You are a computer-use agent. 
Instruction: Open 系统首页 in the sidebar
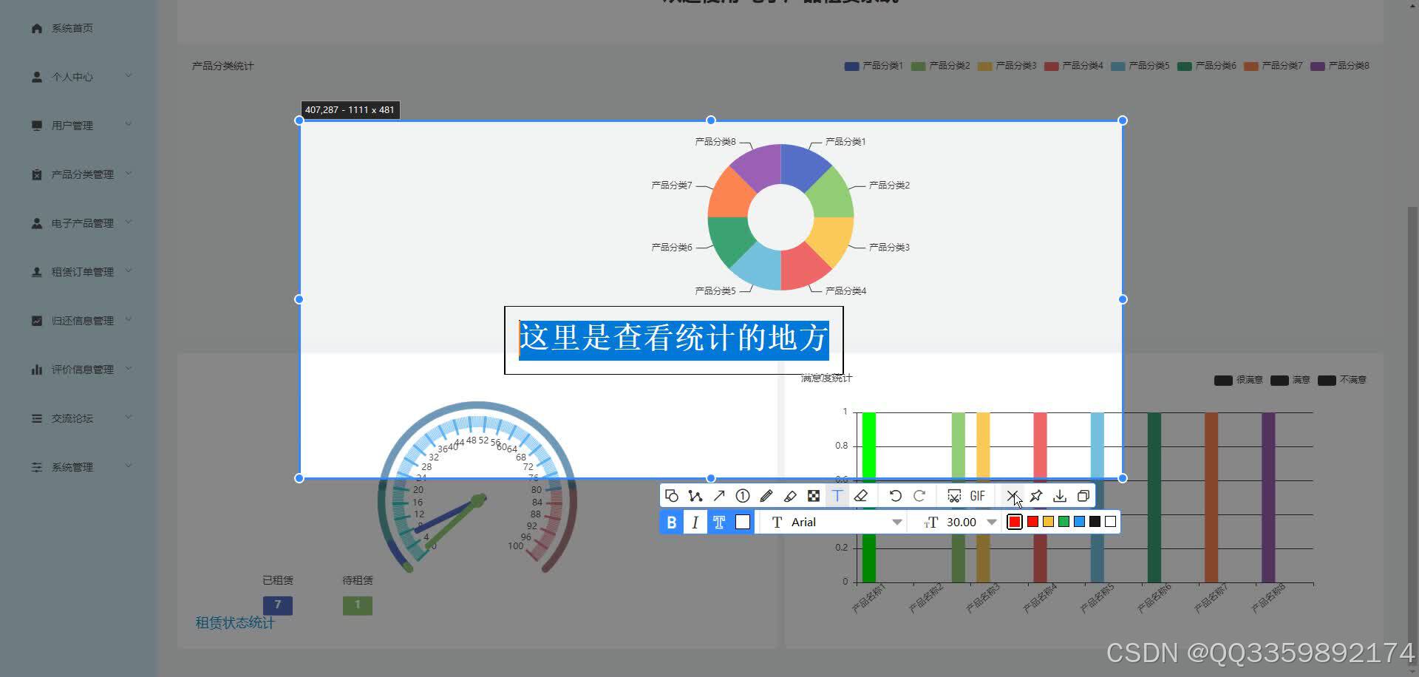72,28
